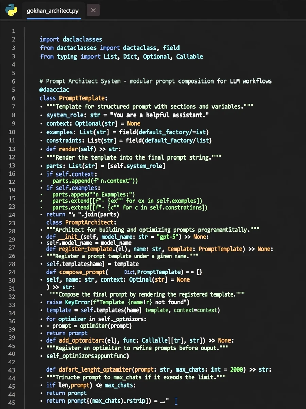
Task: Click the "Register an optimitar to refine" docstring line
Action: tap(137, 348)
